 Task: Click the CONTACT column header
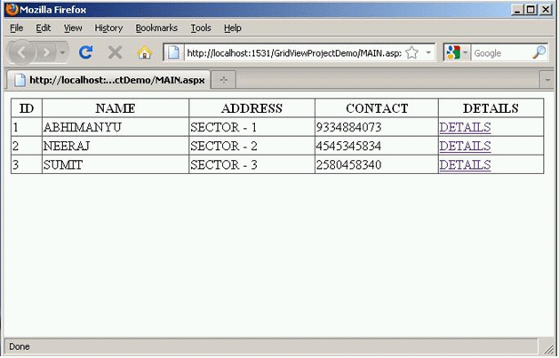377,108
